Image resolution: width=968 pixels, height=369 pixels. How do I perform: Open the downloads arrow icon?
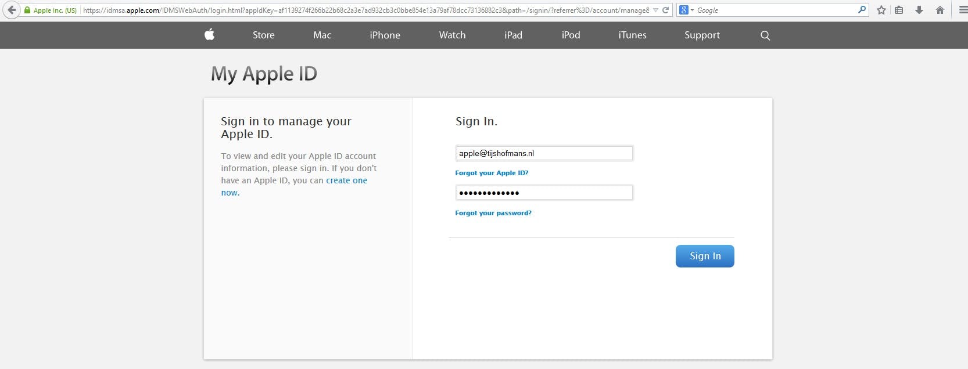[x=919, y=10]
